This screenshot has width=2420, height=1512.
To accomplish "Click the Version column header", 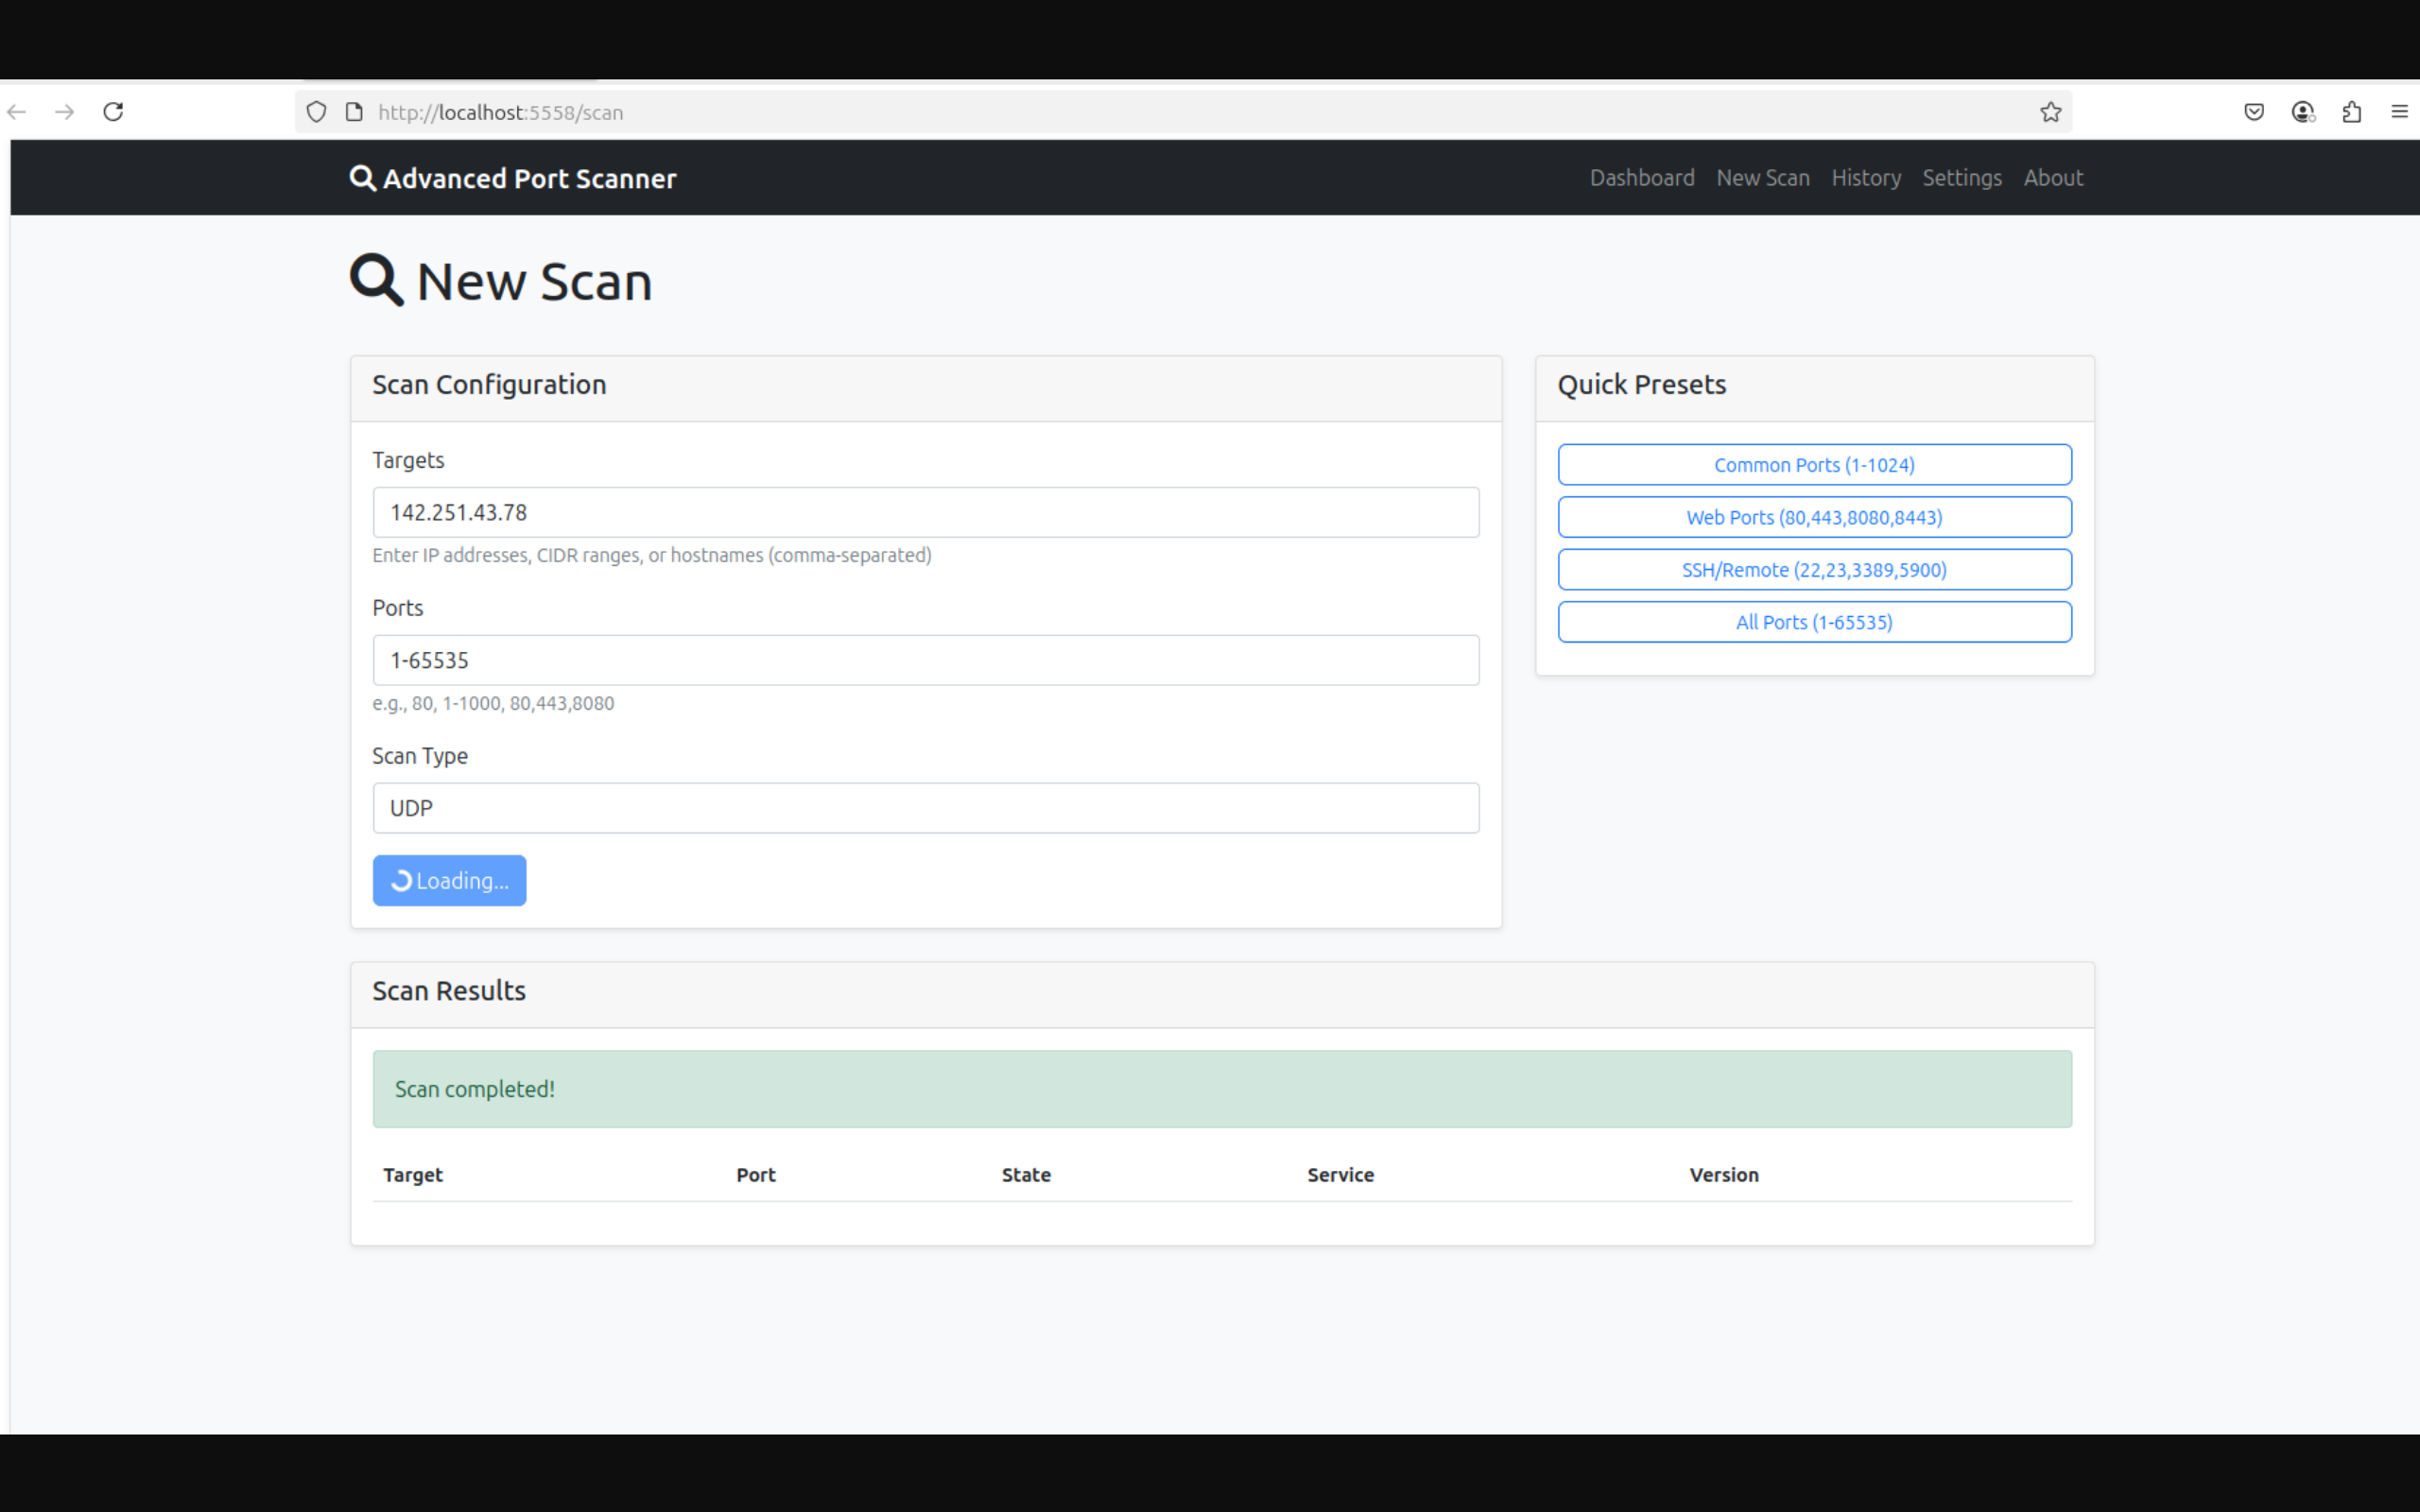I will point(1724,1175).
